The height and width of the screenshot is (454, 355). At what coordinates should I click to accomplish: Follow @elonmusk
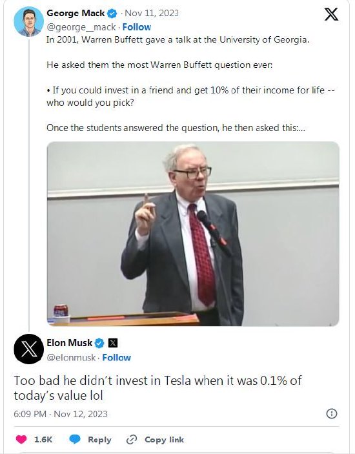coord(117,358)
